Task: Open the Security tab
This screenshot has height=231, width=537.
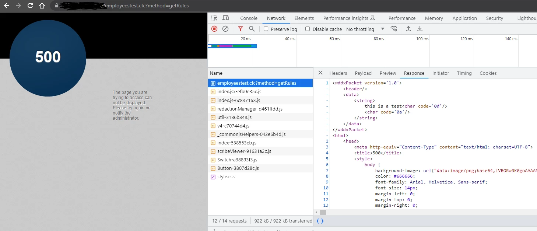Action: pyautogui.click(x=494, y=18)
